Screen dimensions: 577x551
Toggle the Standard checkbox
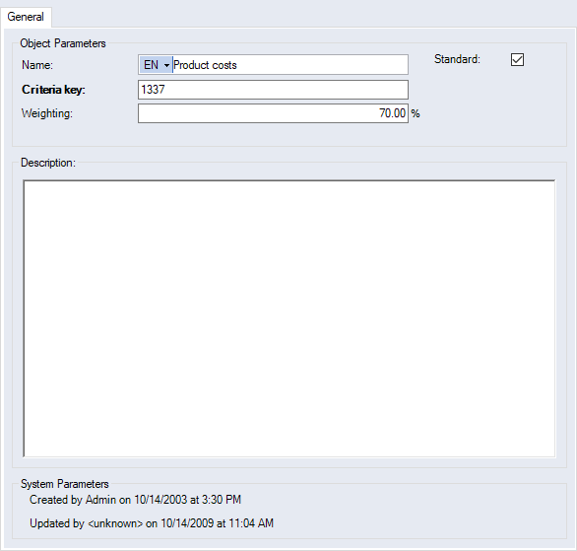517,59
